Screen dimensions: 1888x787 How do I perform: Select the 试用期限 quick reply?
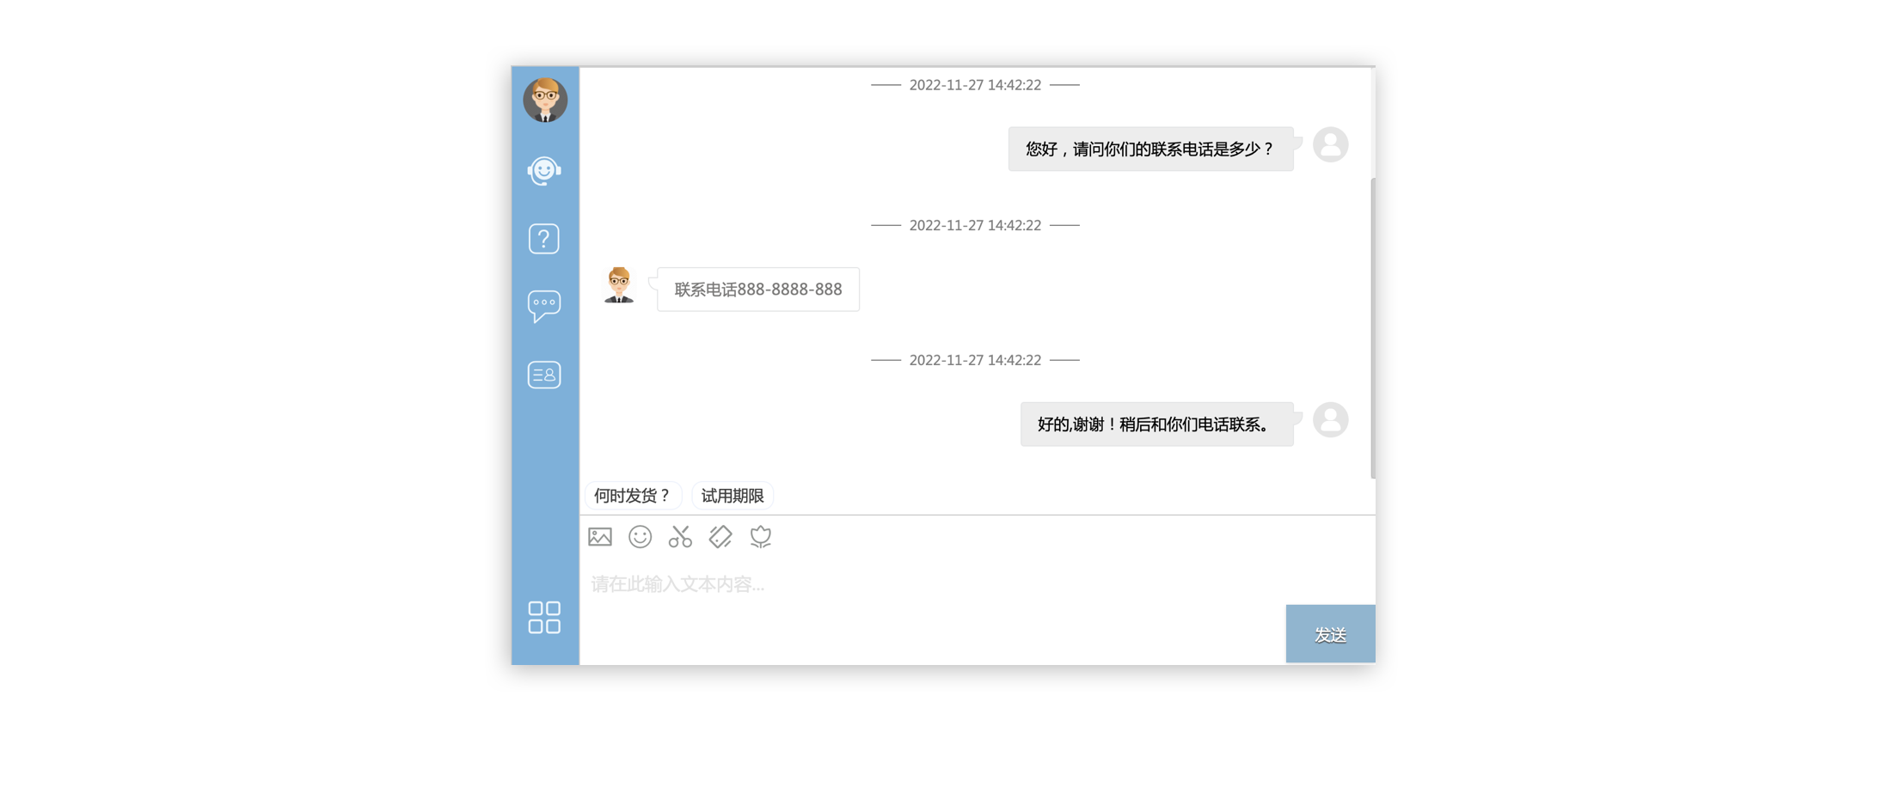click(733, 496)
